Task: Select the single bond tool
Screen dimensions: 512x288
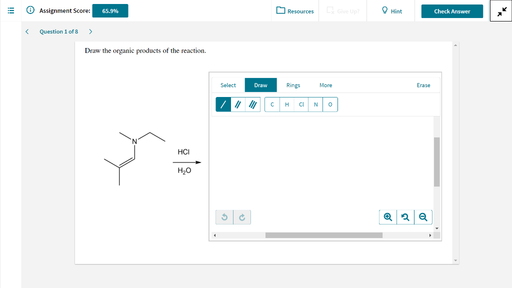Action: (x=223, y=104)
